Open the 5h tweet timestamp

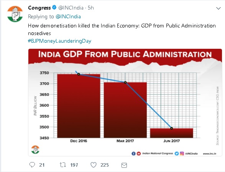coord(91,8)
